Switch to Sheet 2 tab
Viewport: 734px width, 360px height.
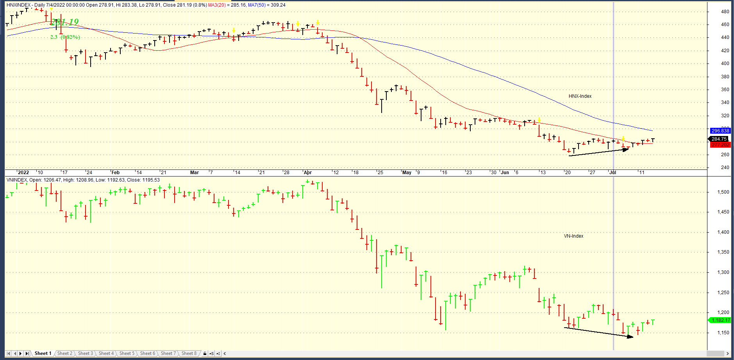64,353
